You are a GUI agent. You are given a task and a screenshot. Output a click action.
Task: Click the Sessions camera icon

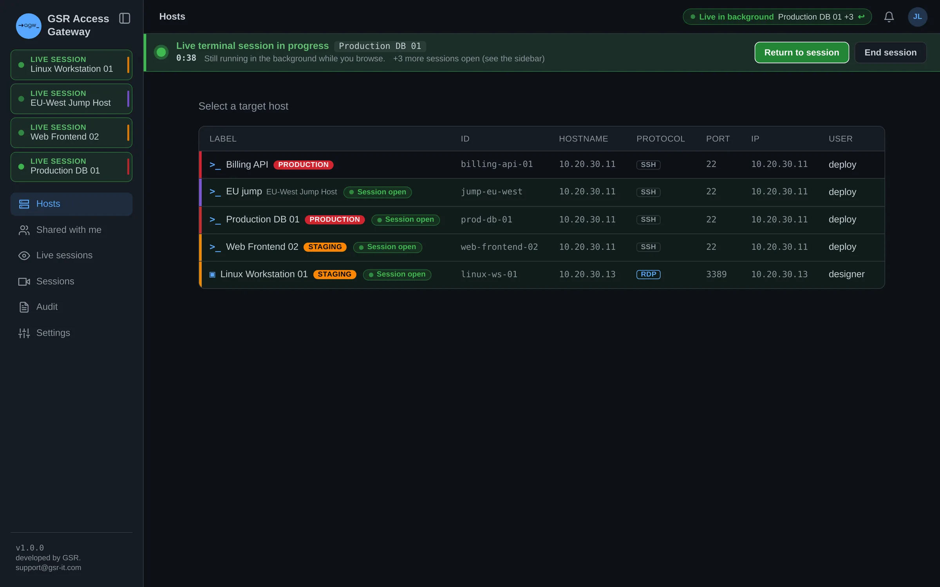pos(24,282)
